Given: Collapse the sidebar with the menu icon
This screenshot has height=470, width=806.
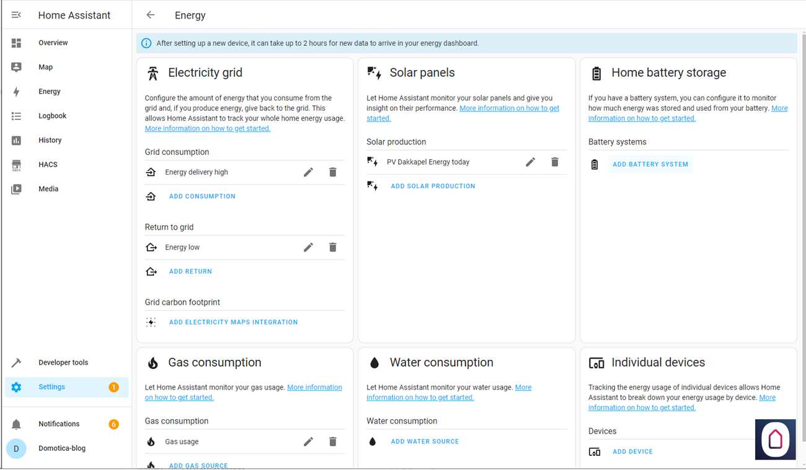Looking at the screenshot, I should pyautogui.click(x=17, y=15).
